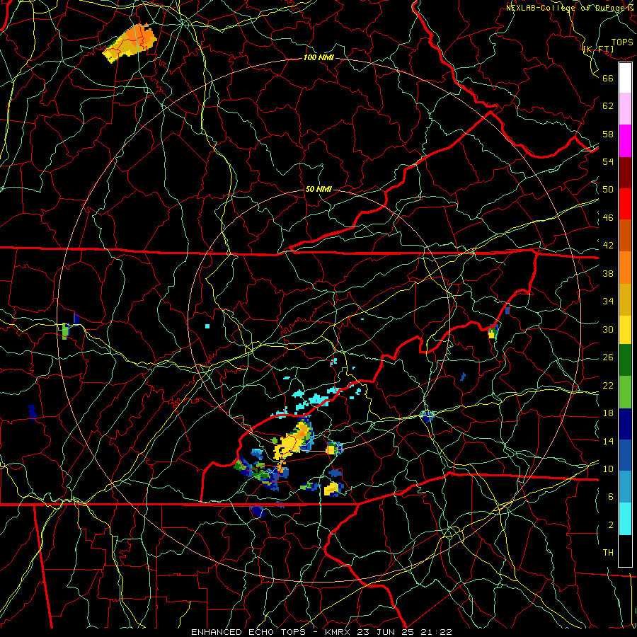Click the light blue legend swatch
This screenshot has width=637, height=637.
point(625,487)
